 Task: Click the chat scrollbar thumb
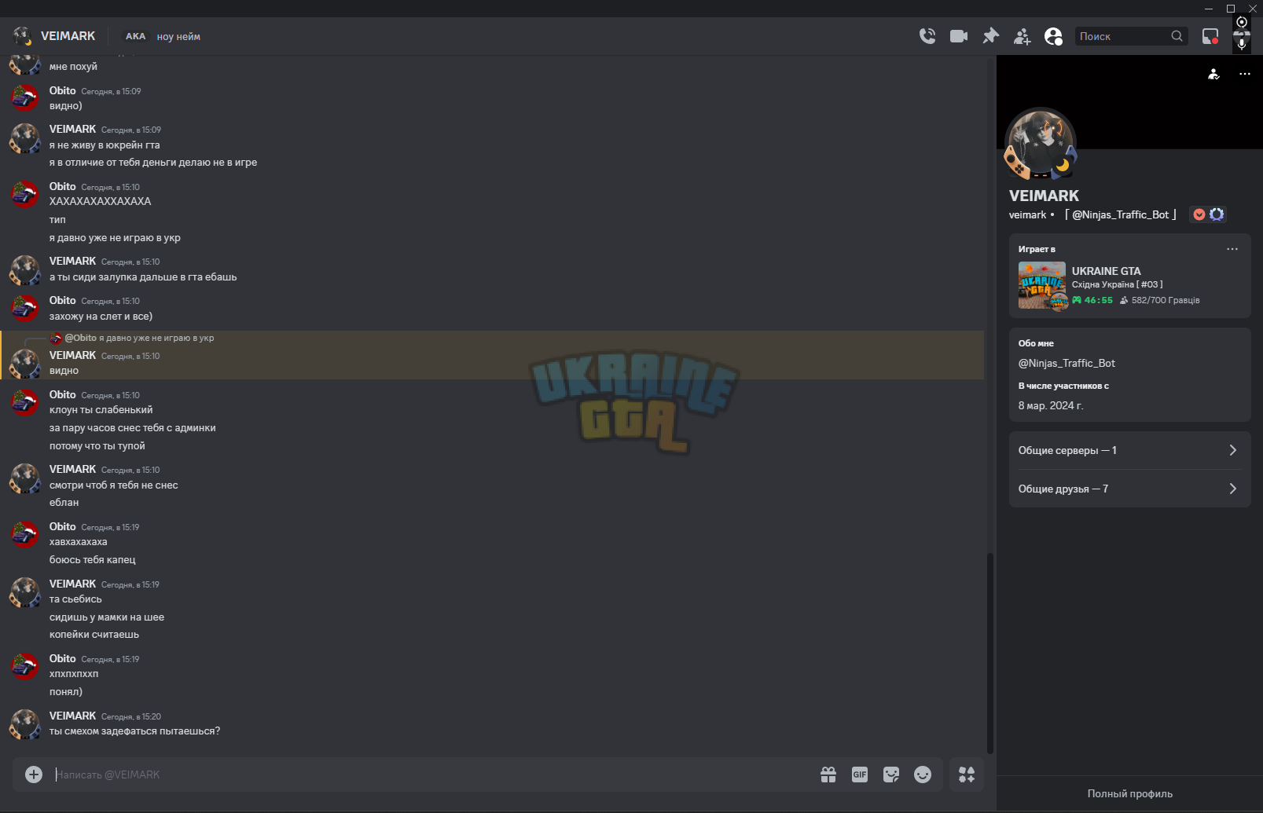[x=990, y=654]
